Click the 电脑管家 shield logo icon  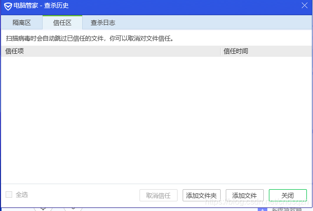click(x=8, y=6)
